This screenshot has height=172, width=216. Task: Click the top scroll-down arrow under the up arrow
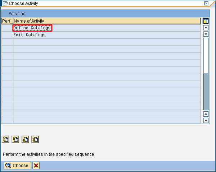pyautogui.click(x=206, y=34)
